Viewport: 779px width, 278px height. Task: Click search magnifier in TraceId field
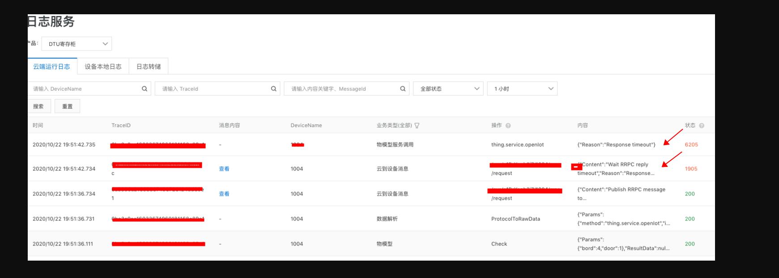[274, 89]
